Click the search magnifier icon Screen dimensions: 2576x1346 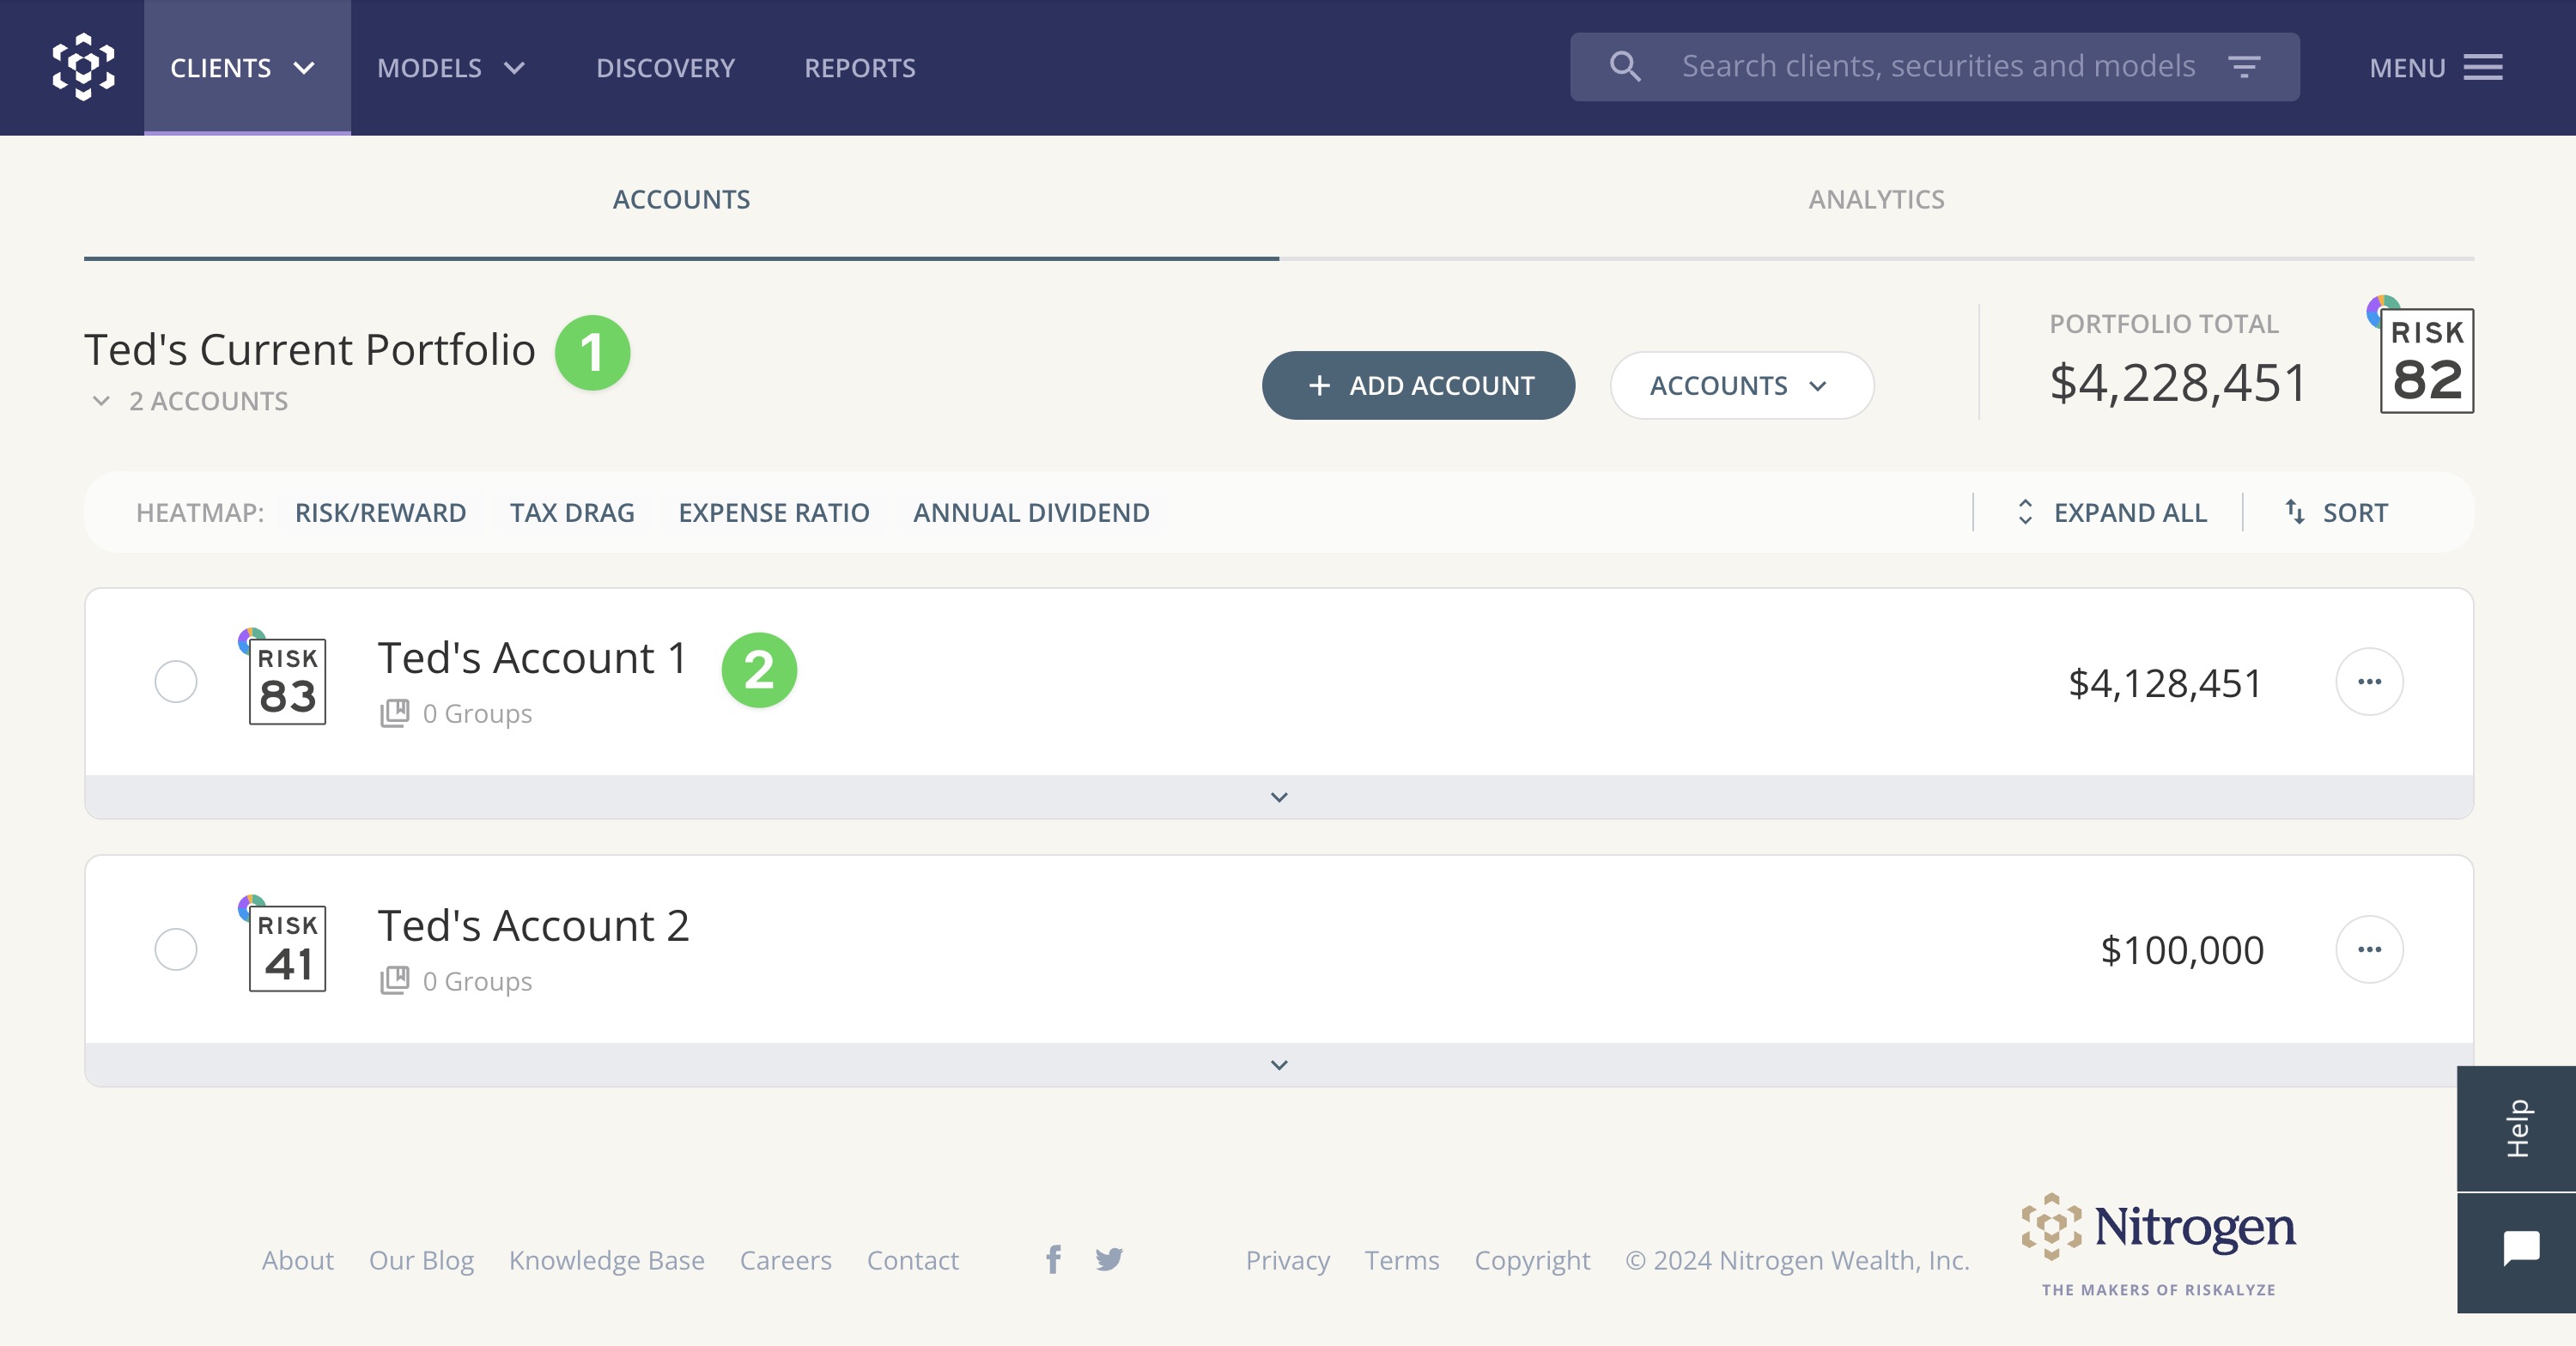coord(1625,65)
